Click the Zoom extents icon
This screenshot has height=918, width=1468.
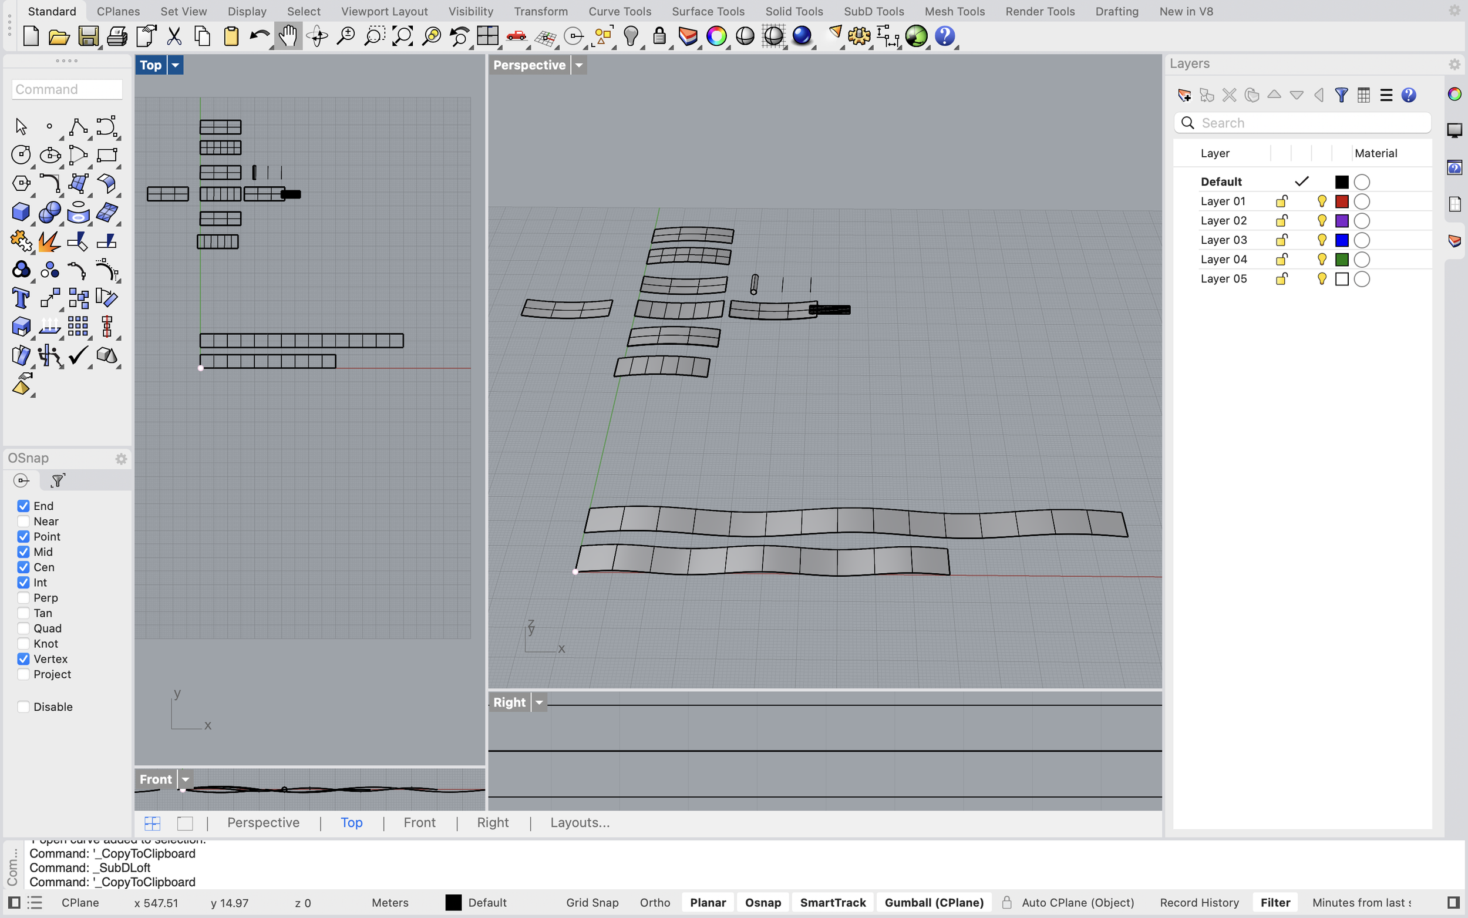click(403, 36)
